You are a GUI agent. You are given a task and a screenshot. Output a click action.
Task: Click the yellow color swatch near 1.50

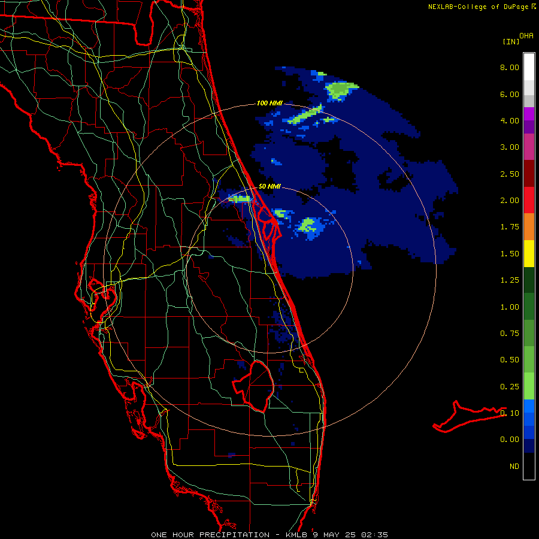click(x=529, y=253)
